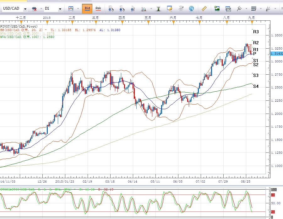The height and width of the screenshot is (219, 283).
Task: Click the R3 pivot level label
Action: click(x=256, y=32)
